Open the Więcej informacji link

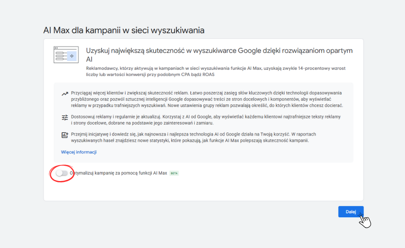(79, 152)
